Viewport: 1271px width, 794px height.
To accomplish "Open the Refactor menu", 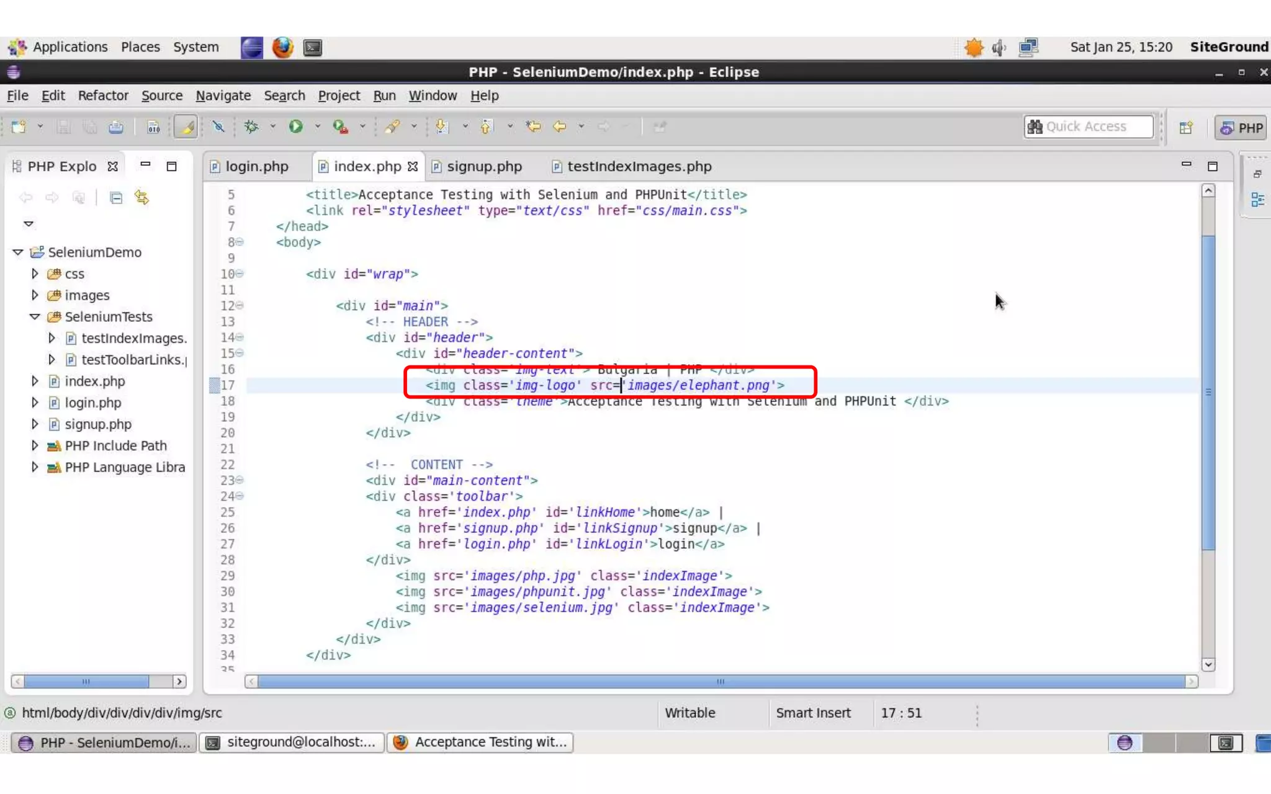I will pos(103,96).
